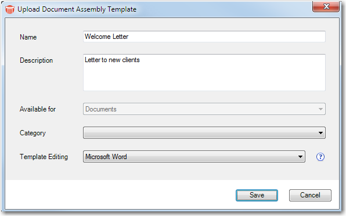Click the Description label
The height and width of the screenshot is (216, 346).
(x=36, y=60)
